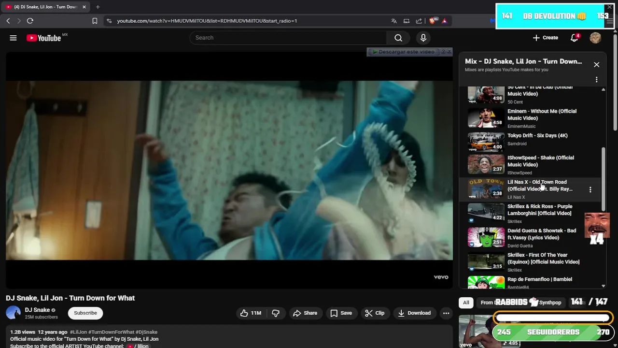
Task: Click the Download button
Action: click(x=414, y=313)
